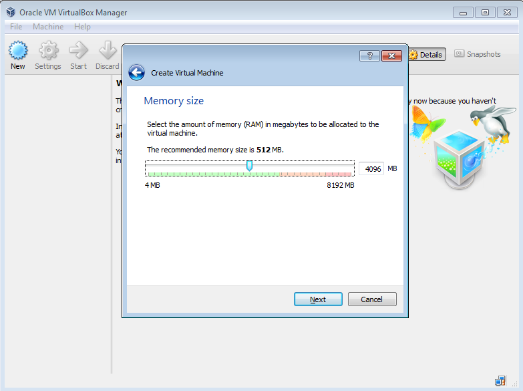Image resolution: width=523 pixels, height=391 pixels.
Task: Close the Create Virtual Machine dialog
Action: pyautogui.click(x=391, y=55)
